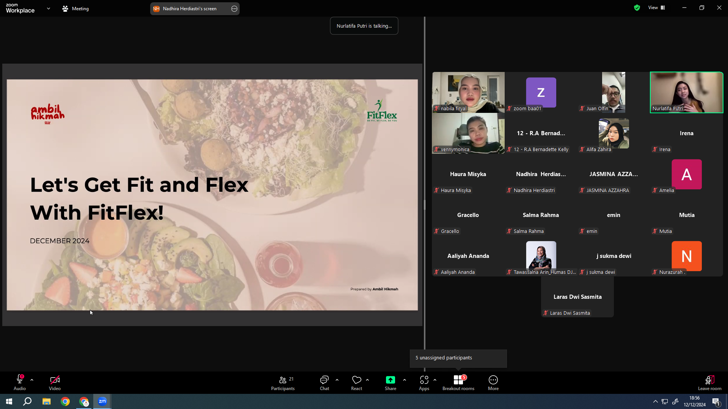The height and width of the screenshot is (409, 728).
Task: Select the Haura Misyka tile
Action: click(468, 174)
